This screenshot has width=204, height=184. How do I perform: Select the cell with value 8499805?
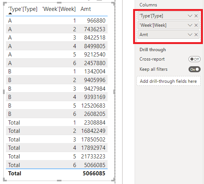95,46
